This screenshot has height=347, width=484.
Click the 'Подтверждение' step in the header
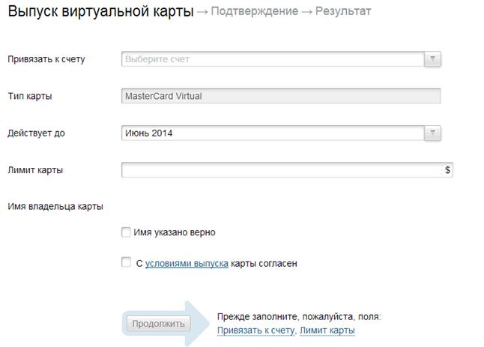(x=255, y=11)
